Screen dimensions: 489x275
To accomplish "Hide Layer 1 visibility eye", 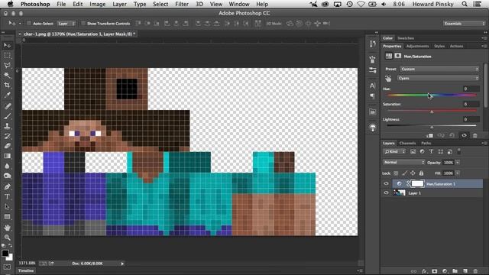I will pos(386,193).
